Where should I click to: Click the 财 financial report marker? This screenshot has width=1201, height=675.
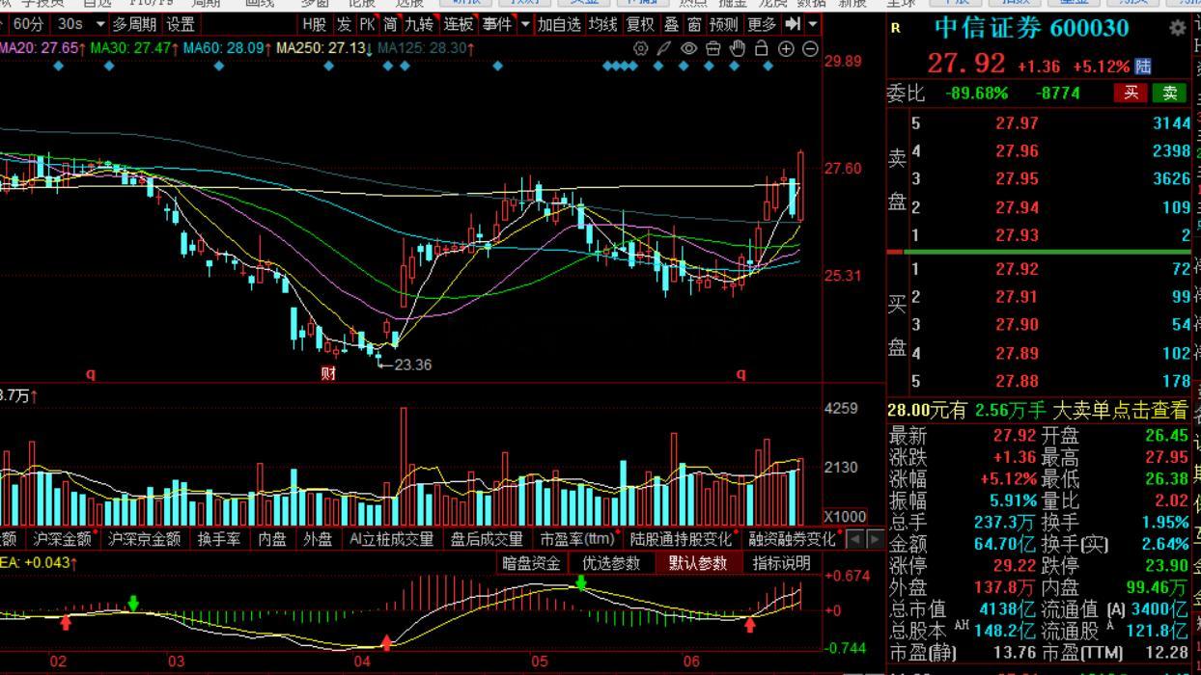click(x=328, y=374)
